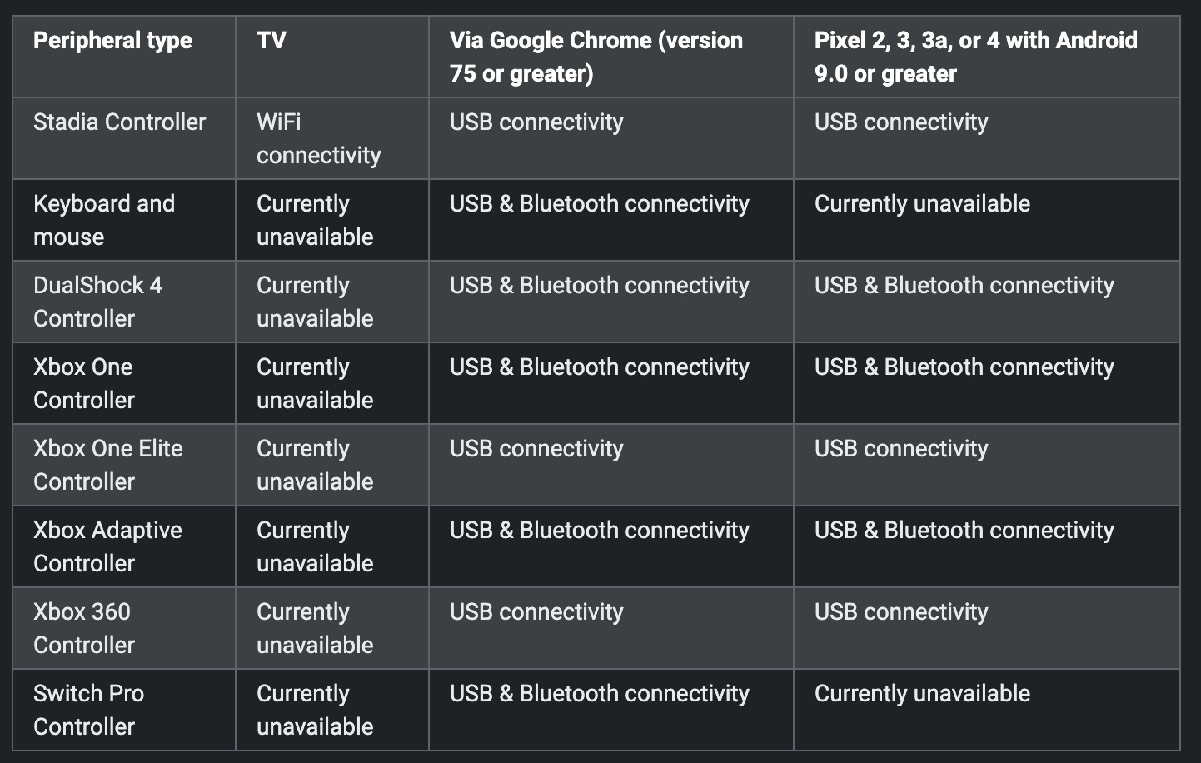Click the Pixel 2, 3, 3a column header
Image resolution: width=1201 pixels, height=763 pixels.
pos(975,57)
